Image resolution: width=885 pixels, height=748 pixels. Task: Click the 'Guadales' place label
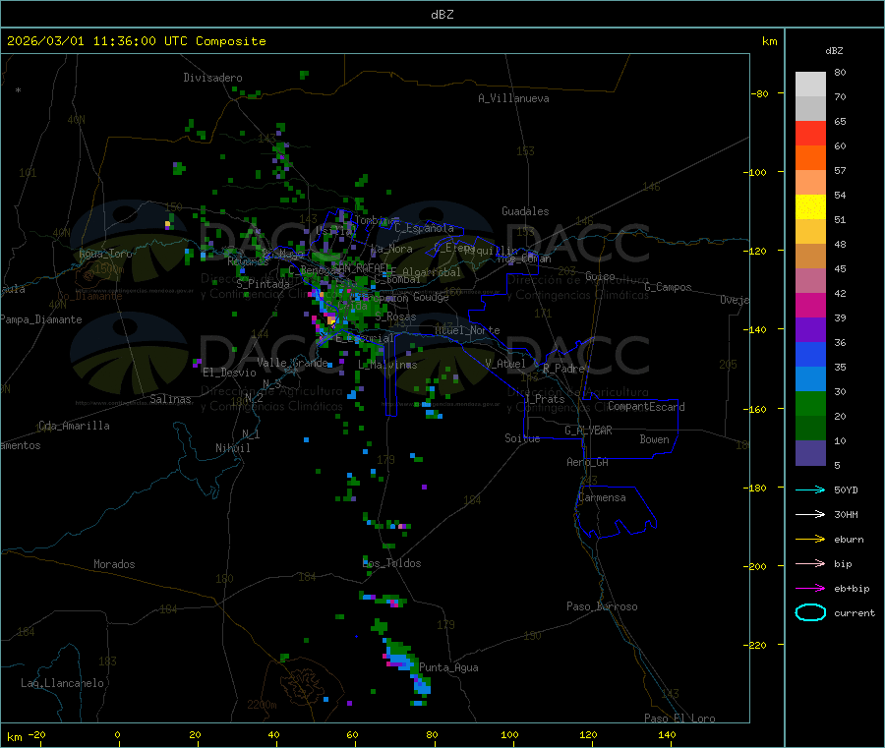[525, 211]
